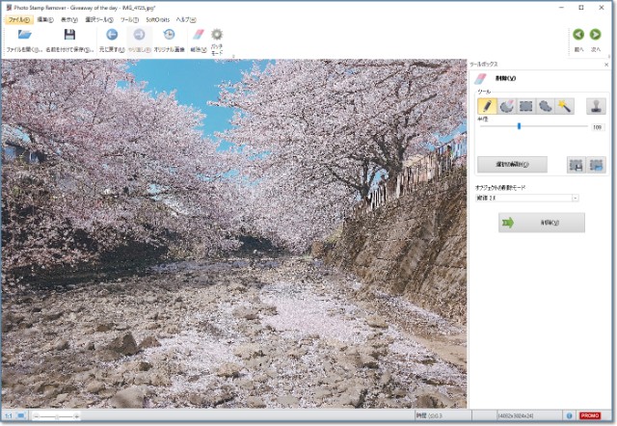Click the save selection icon

[576, 165]
